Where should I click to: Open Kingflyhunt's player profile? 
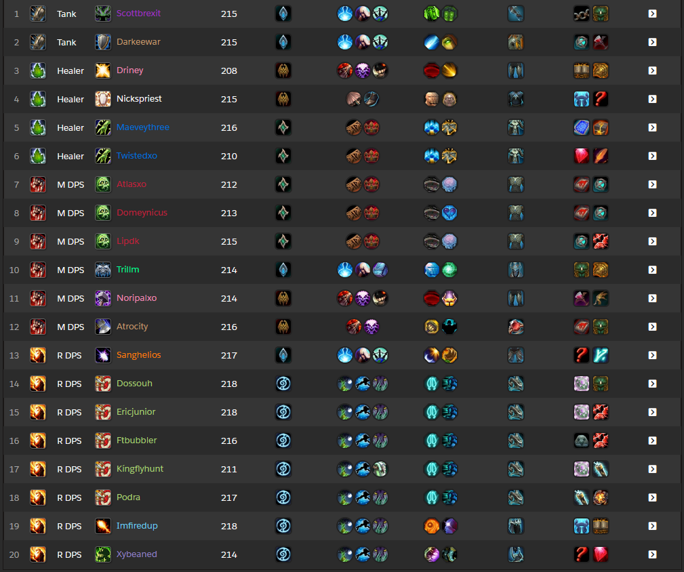point(140,469)
